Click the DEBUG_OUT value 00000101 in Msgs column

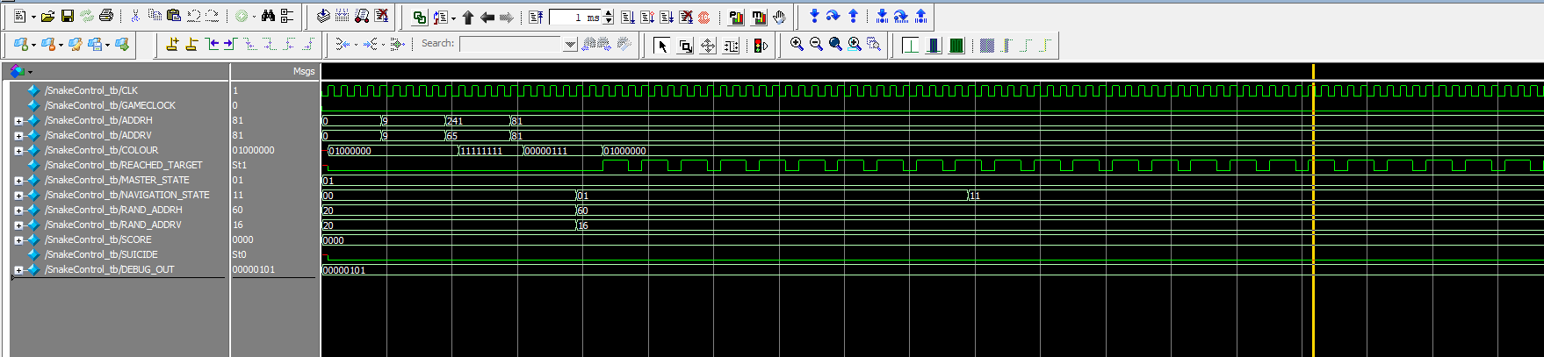tap(253, 269)
